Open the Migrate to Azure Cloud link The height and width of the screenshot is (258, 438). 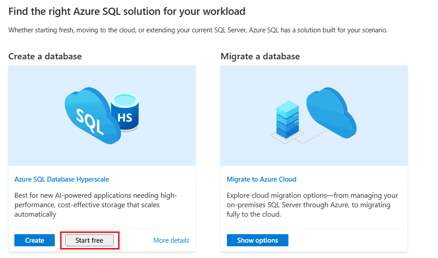click(261, 179)
